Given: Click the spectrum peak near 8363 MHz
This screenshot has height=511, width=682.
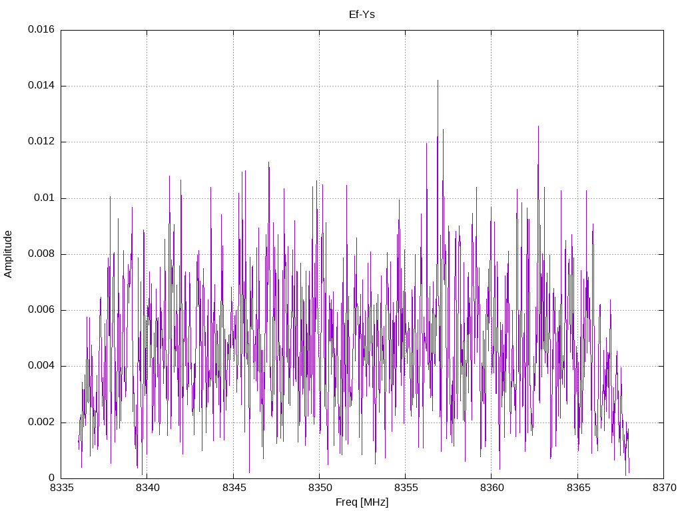Looking at the screenshot, I should click(538, 127).
